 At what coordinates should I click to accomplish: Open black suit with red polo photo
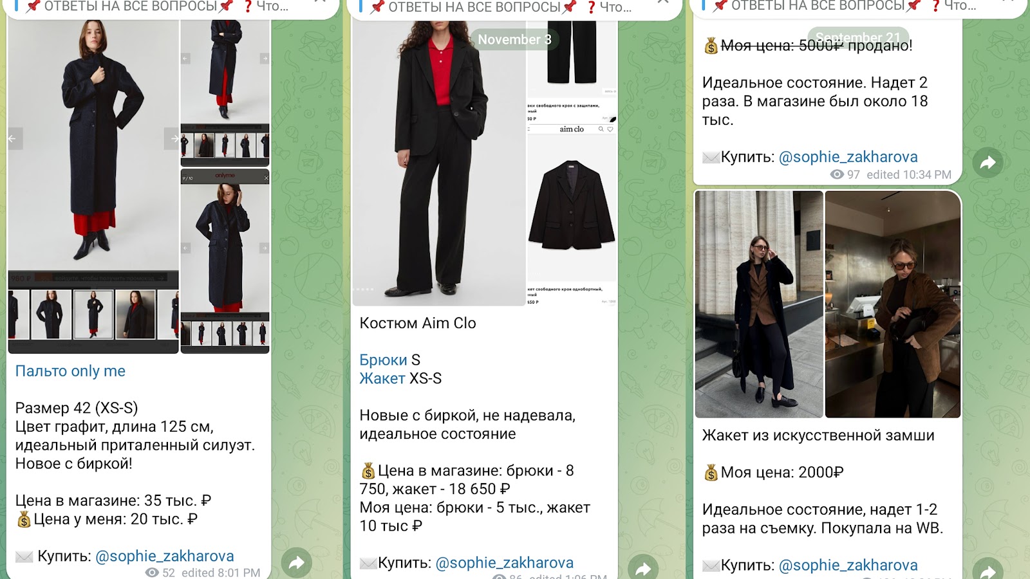coord(439,163)
